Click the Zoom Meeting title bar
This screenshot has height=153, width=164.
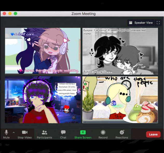[84, 14]
